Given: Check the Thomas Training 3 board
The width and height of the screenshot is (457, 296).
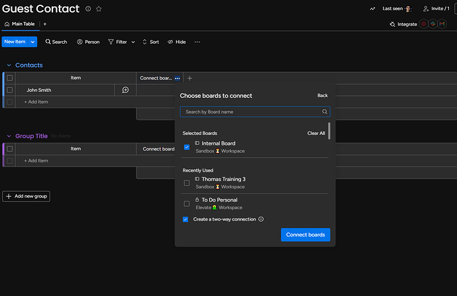Looking at the screenshot, I should click(x=187, y=182).
